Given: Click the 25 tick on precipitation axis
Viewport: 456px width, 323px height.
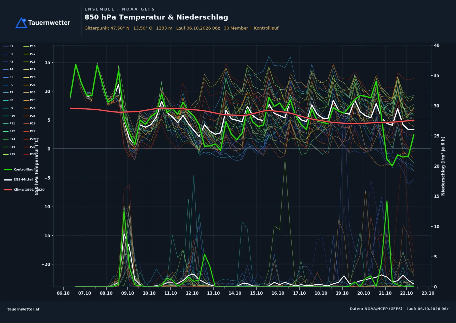Looking at the screenshot, I should point(436,136).
